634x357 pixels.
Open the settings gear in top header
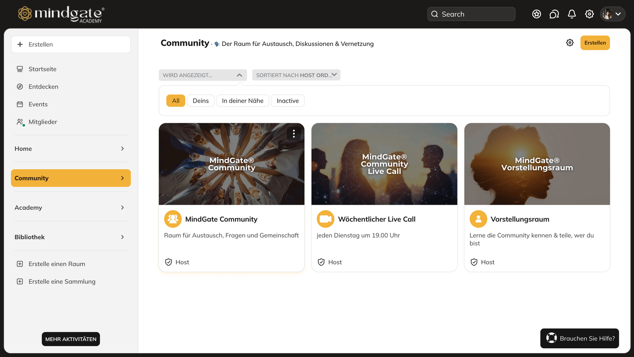coord(589,14)
